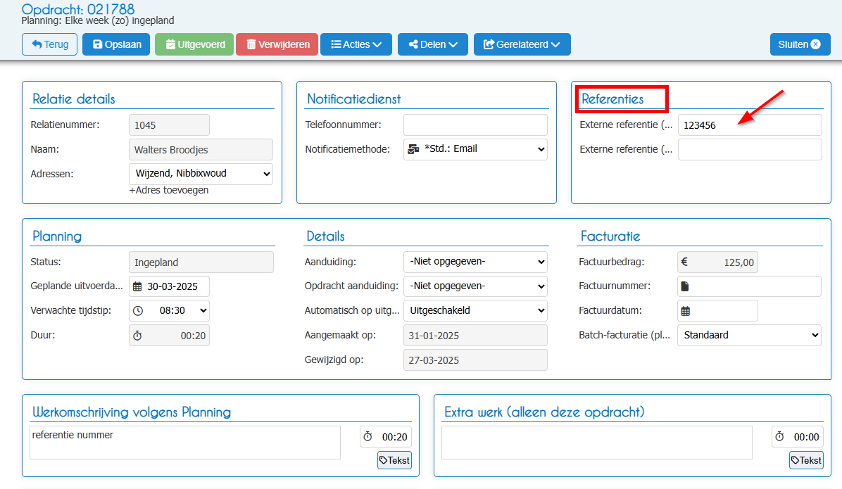Click the Factuurdatum input field
Image resolution: width=842 pixels, height=489 pixels.
(x=717, y=311)
